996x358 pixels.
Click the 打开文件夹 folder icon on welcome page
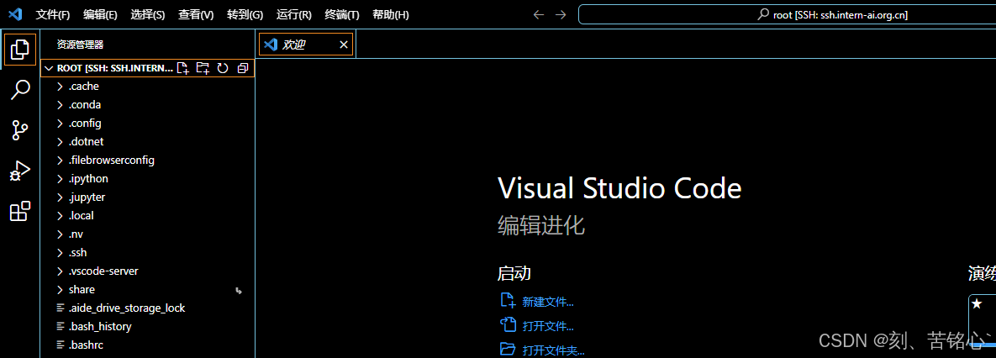507,349
